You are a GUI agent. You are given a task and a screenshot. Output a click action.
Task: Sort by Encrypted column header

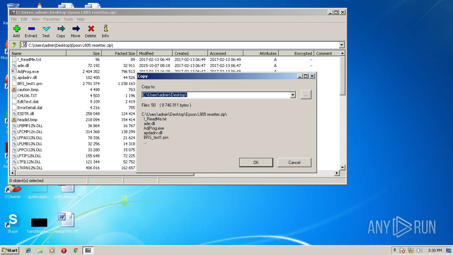pyautogui.click(x=296, y=53)
